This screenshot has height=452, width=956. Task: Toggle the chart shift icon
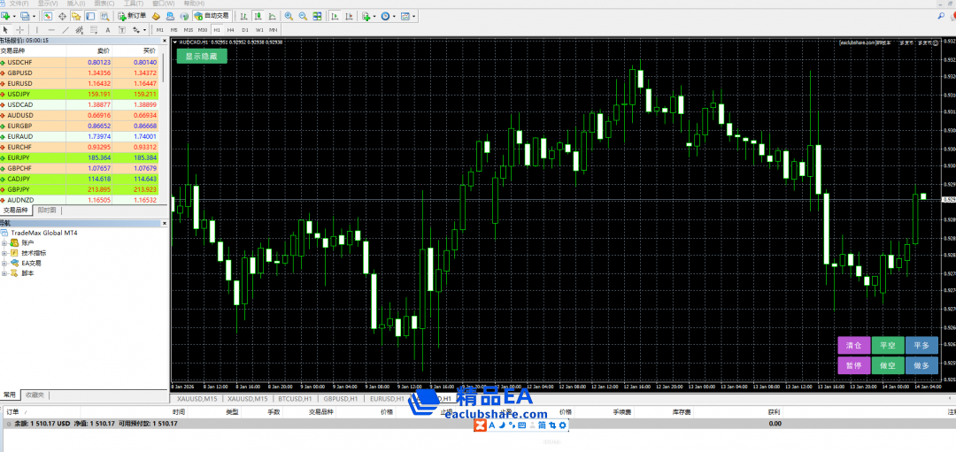click(x=349, y=16)
